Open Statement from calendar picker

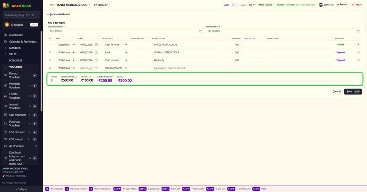coord(201,31)
